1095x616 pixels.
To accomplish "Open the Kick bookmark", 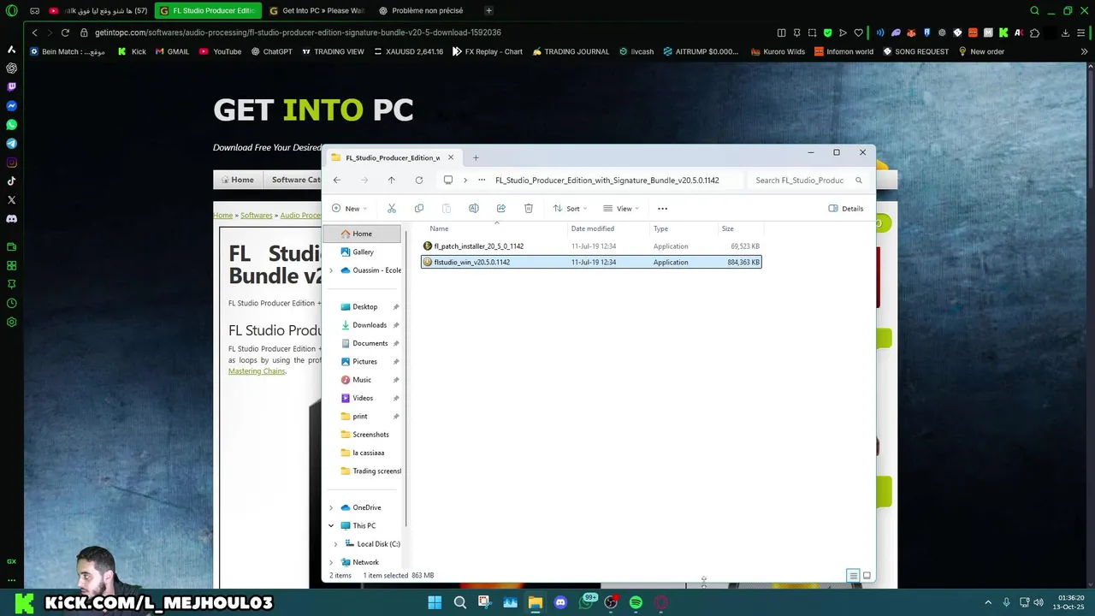I will 132,51.
